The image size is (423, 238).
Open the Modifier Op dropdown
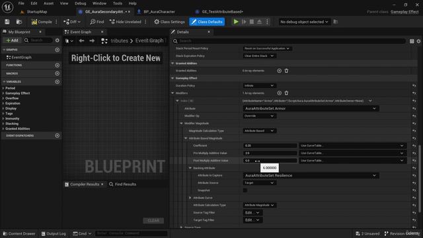pyautogui.click(x=259, y=116)
